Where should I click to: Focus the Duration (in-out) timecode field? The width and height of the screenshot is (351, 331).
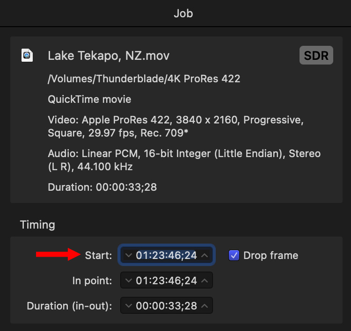tap(166, 306)
